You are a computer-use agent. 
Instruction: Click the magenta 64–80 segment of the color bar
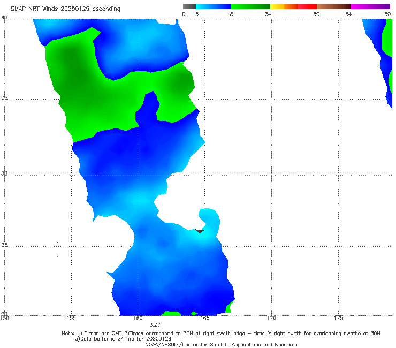click(x=370, y=6)
